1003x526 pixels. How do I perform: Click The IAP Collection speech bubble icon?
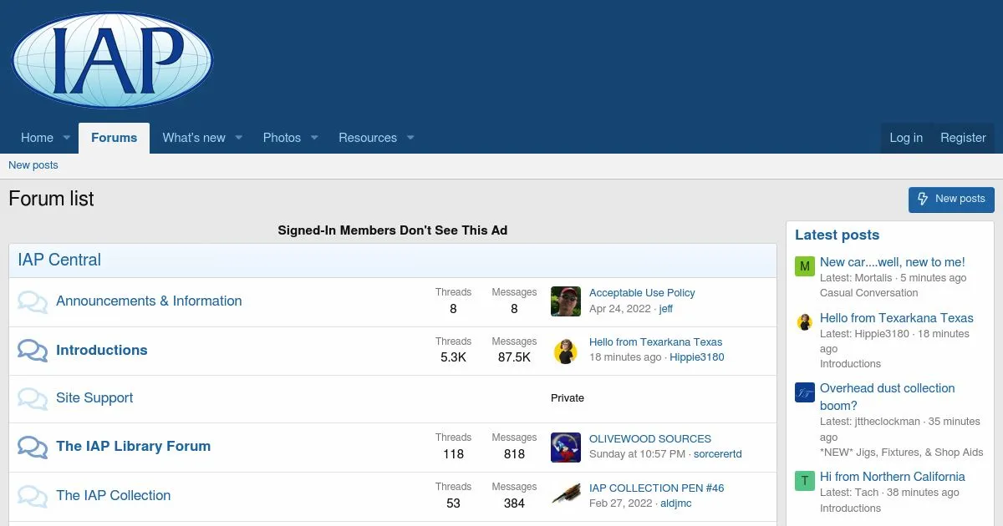33,496
